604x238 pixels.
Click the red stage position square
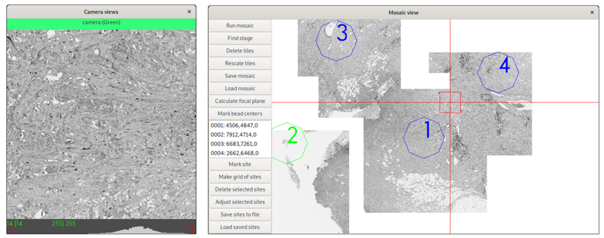(450, 102)
